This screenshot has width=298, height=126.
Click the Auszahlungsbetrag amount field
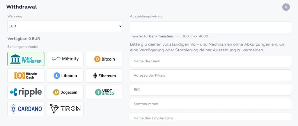click(x=210, y=27)
